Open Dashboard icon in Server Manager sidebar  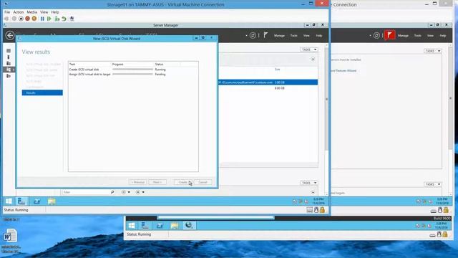tap(9, 51)
